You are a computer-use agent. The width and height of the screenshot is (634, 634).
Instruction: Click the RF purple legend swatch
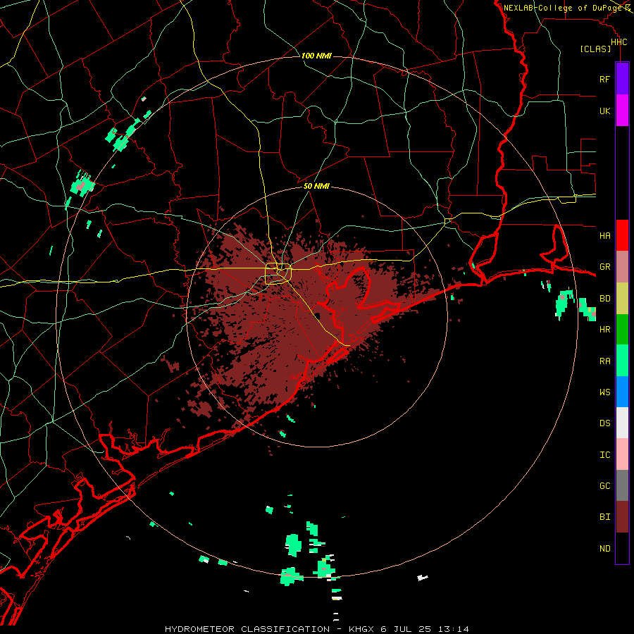coord(622,79)
